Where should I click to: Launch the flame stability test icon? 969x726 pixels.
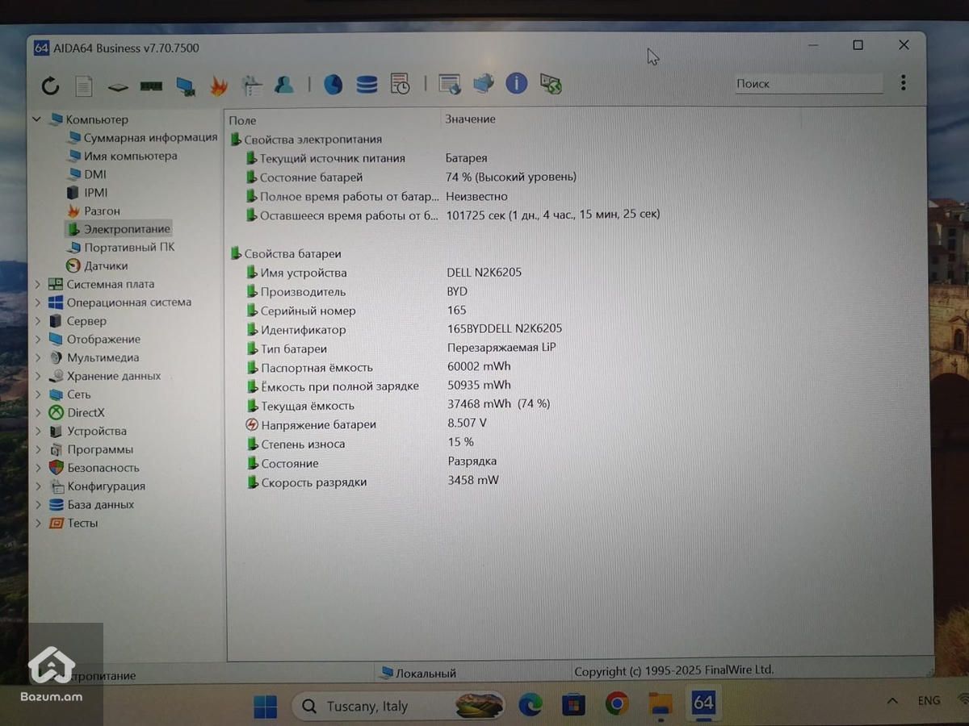[219, 86]
